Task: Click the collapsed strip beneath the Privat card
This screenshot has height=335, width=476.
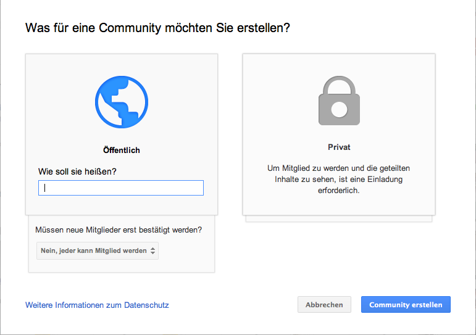Action: [339, 218]
